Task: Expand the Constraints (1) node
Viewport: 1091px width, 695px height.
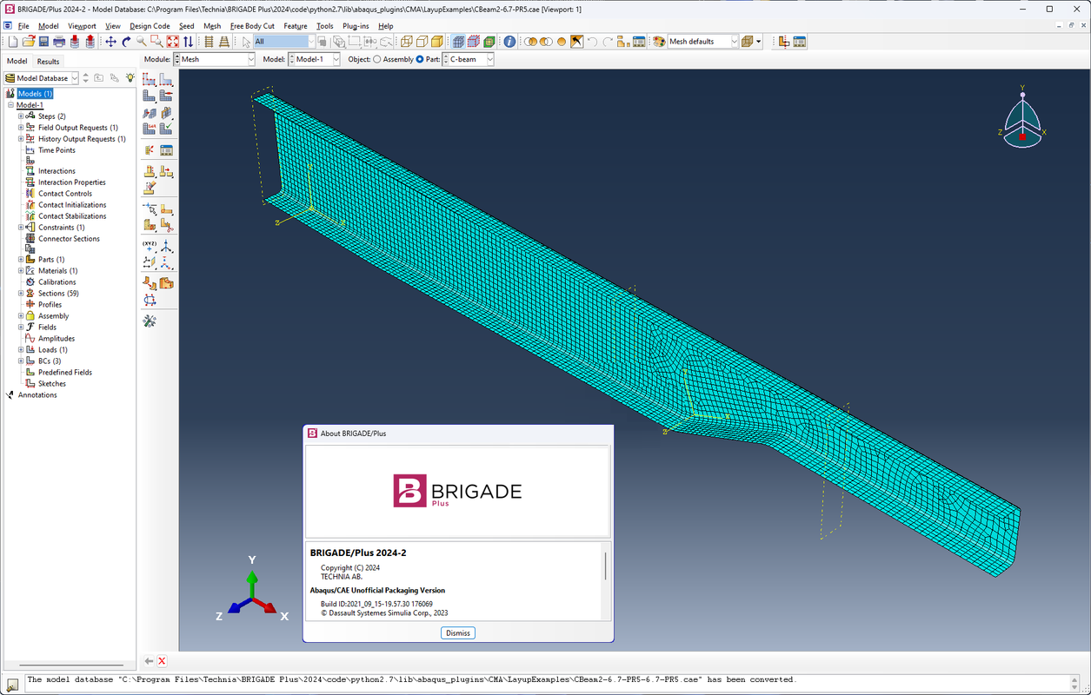Action: [21, 228]
